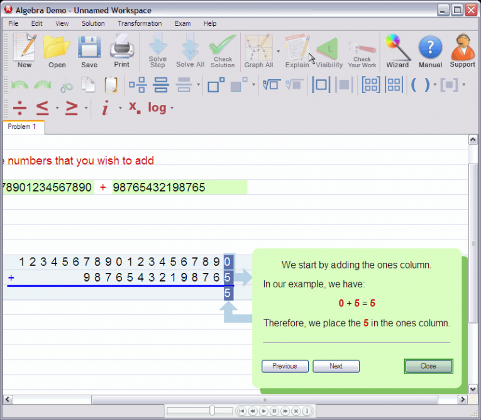Open the Transformation menu
Screen dimensions: 481x420
tap(140, 23)
